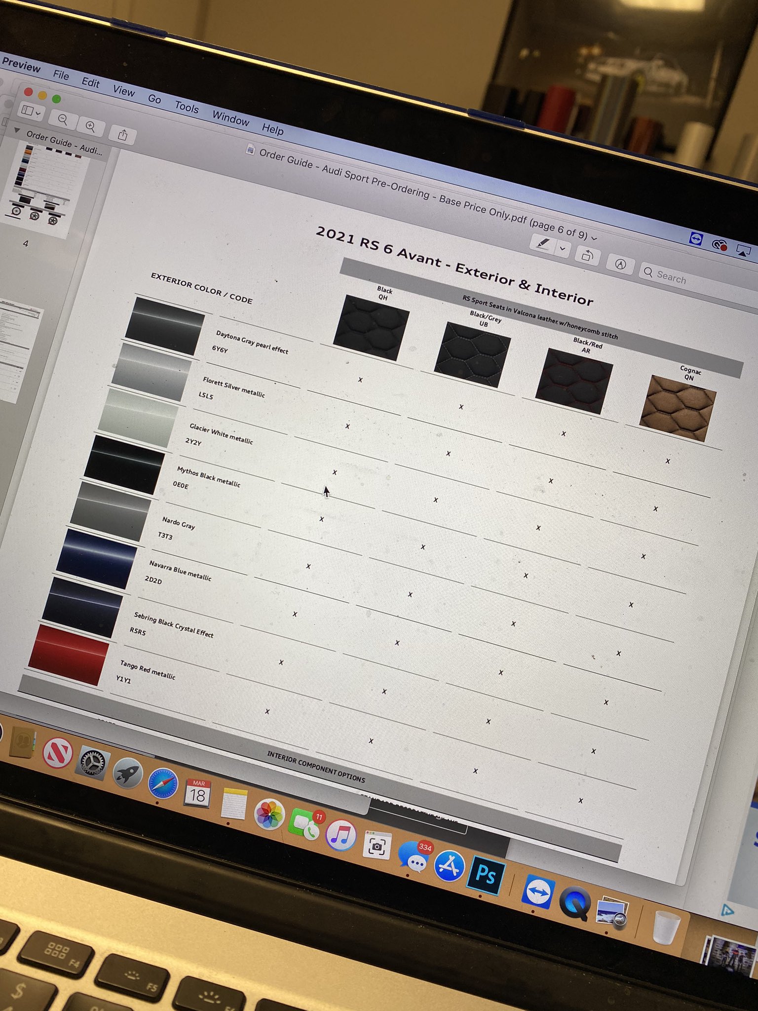758x1011 pixels.
Task: Open Music app in the Dock
Action: 341,835
